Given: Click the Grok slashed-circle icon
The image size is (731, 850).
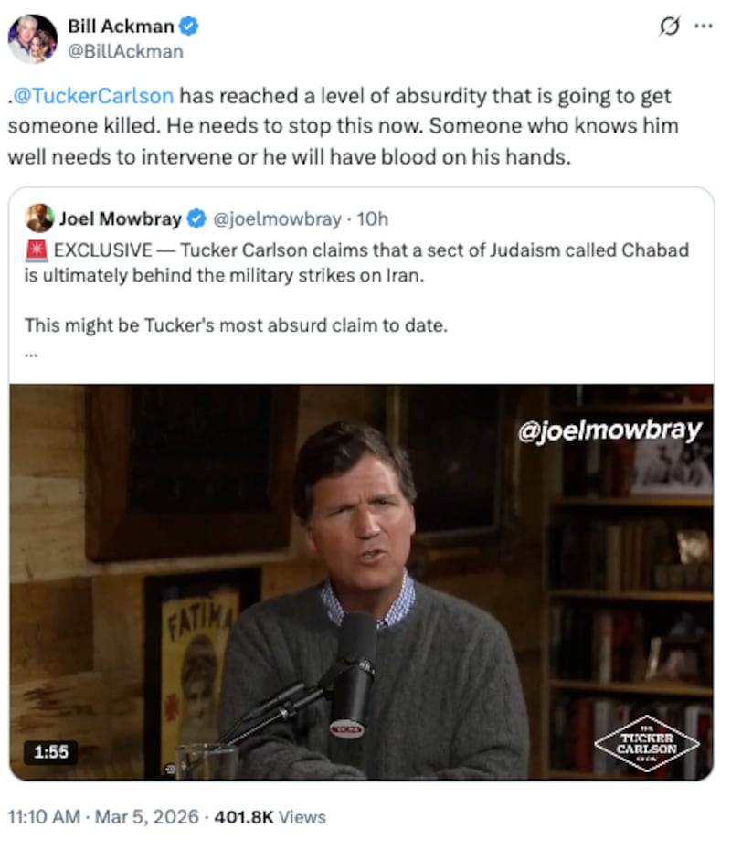Looking at the screenshot, I should (x=670, y=27).
